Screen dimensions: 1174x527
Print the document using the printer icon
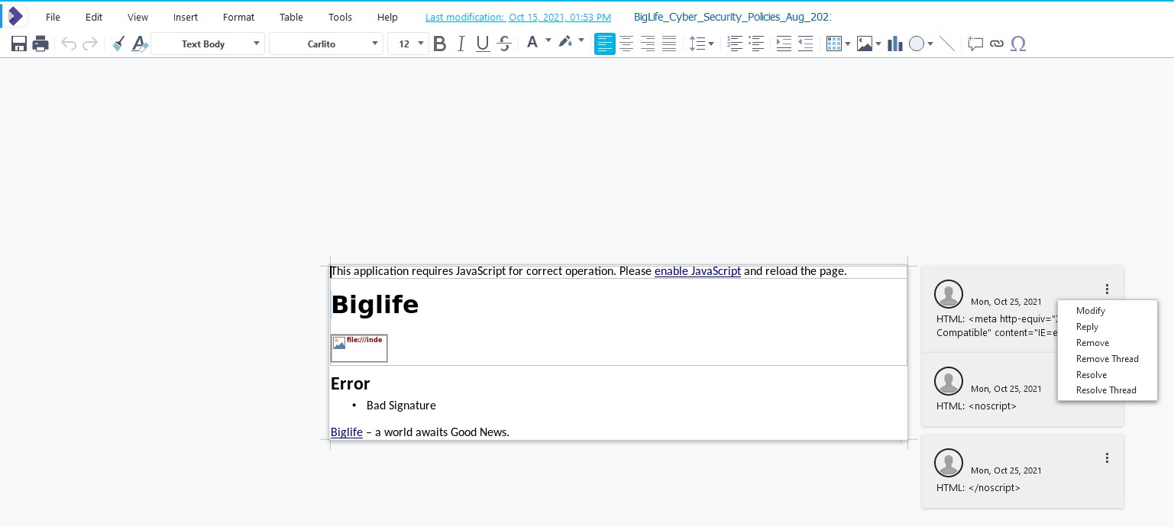click(x=40, y=44)
